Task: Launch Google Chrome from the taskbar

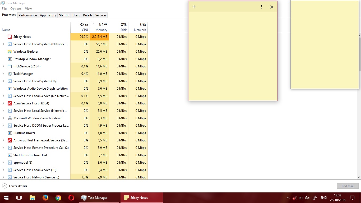Action: click(x=58, y=198)
